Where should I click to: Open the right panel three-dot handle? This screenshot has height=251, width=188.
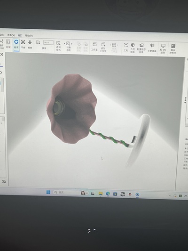(185, 100)
